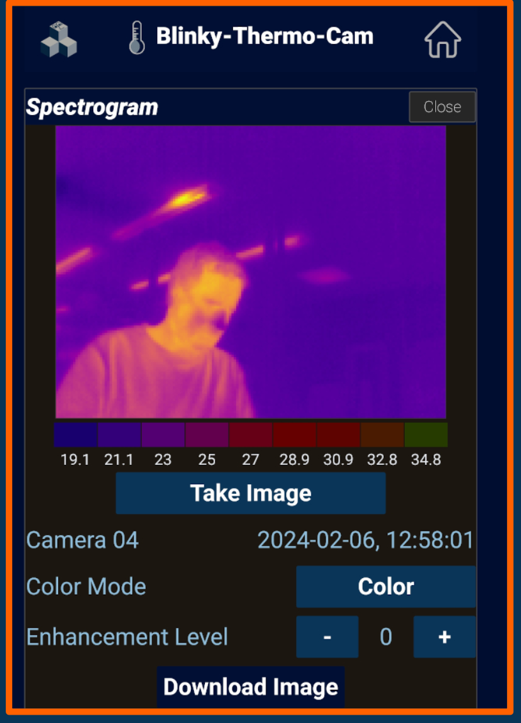Screen dimensions: 521x723
Task: Click the stacked cubes logo icon
Action: 59,40
